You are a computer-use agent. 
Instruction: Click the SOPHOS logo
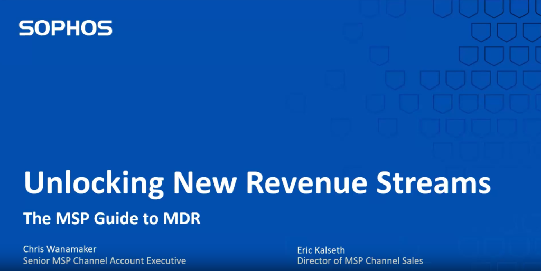pos(66,28)
